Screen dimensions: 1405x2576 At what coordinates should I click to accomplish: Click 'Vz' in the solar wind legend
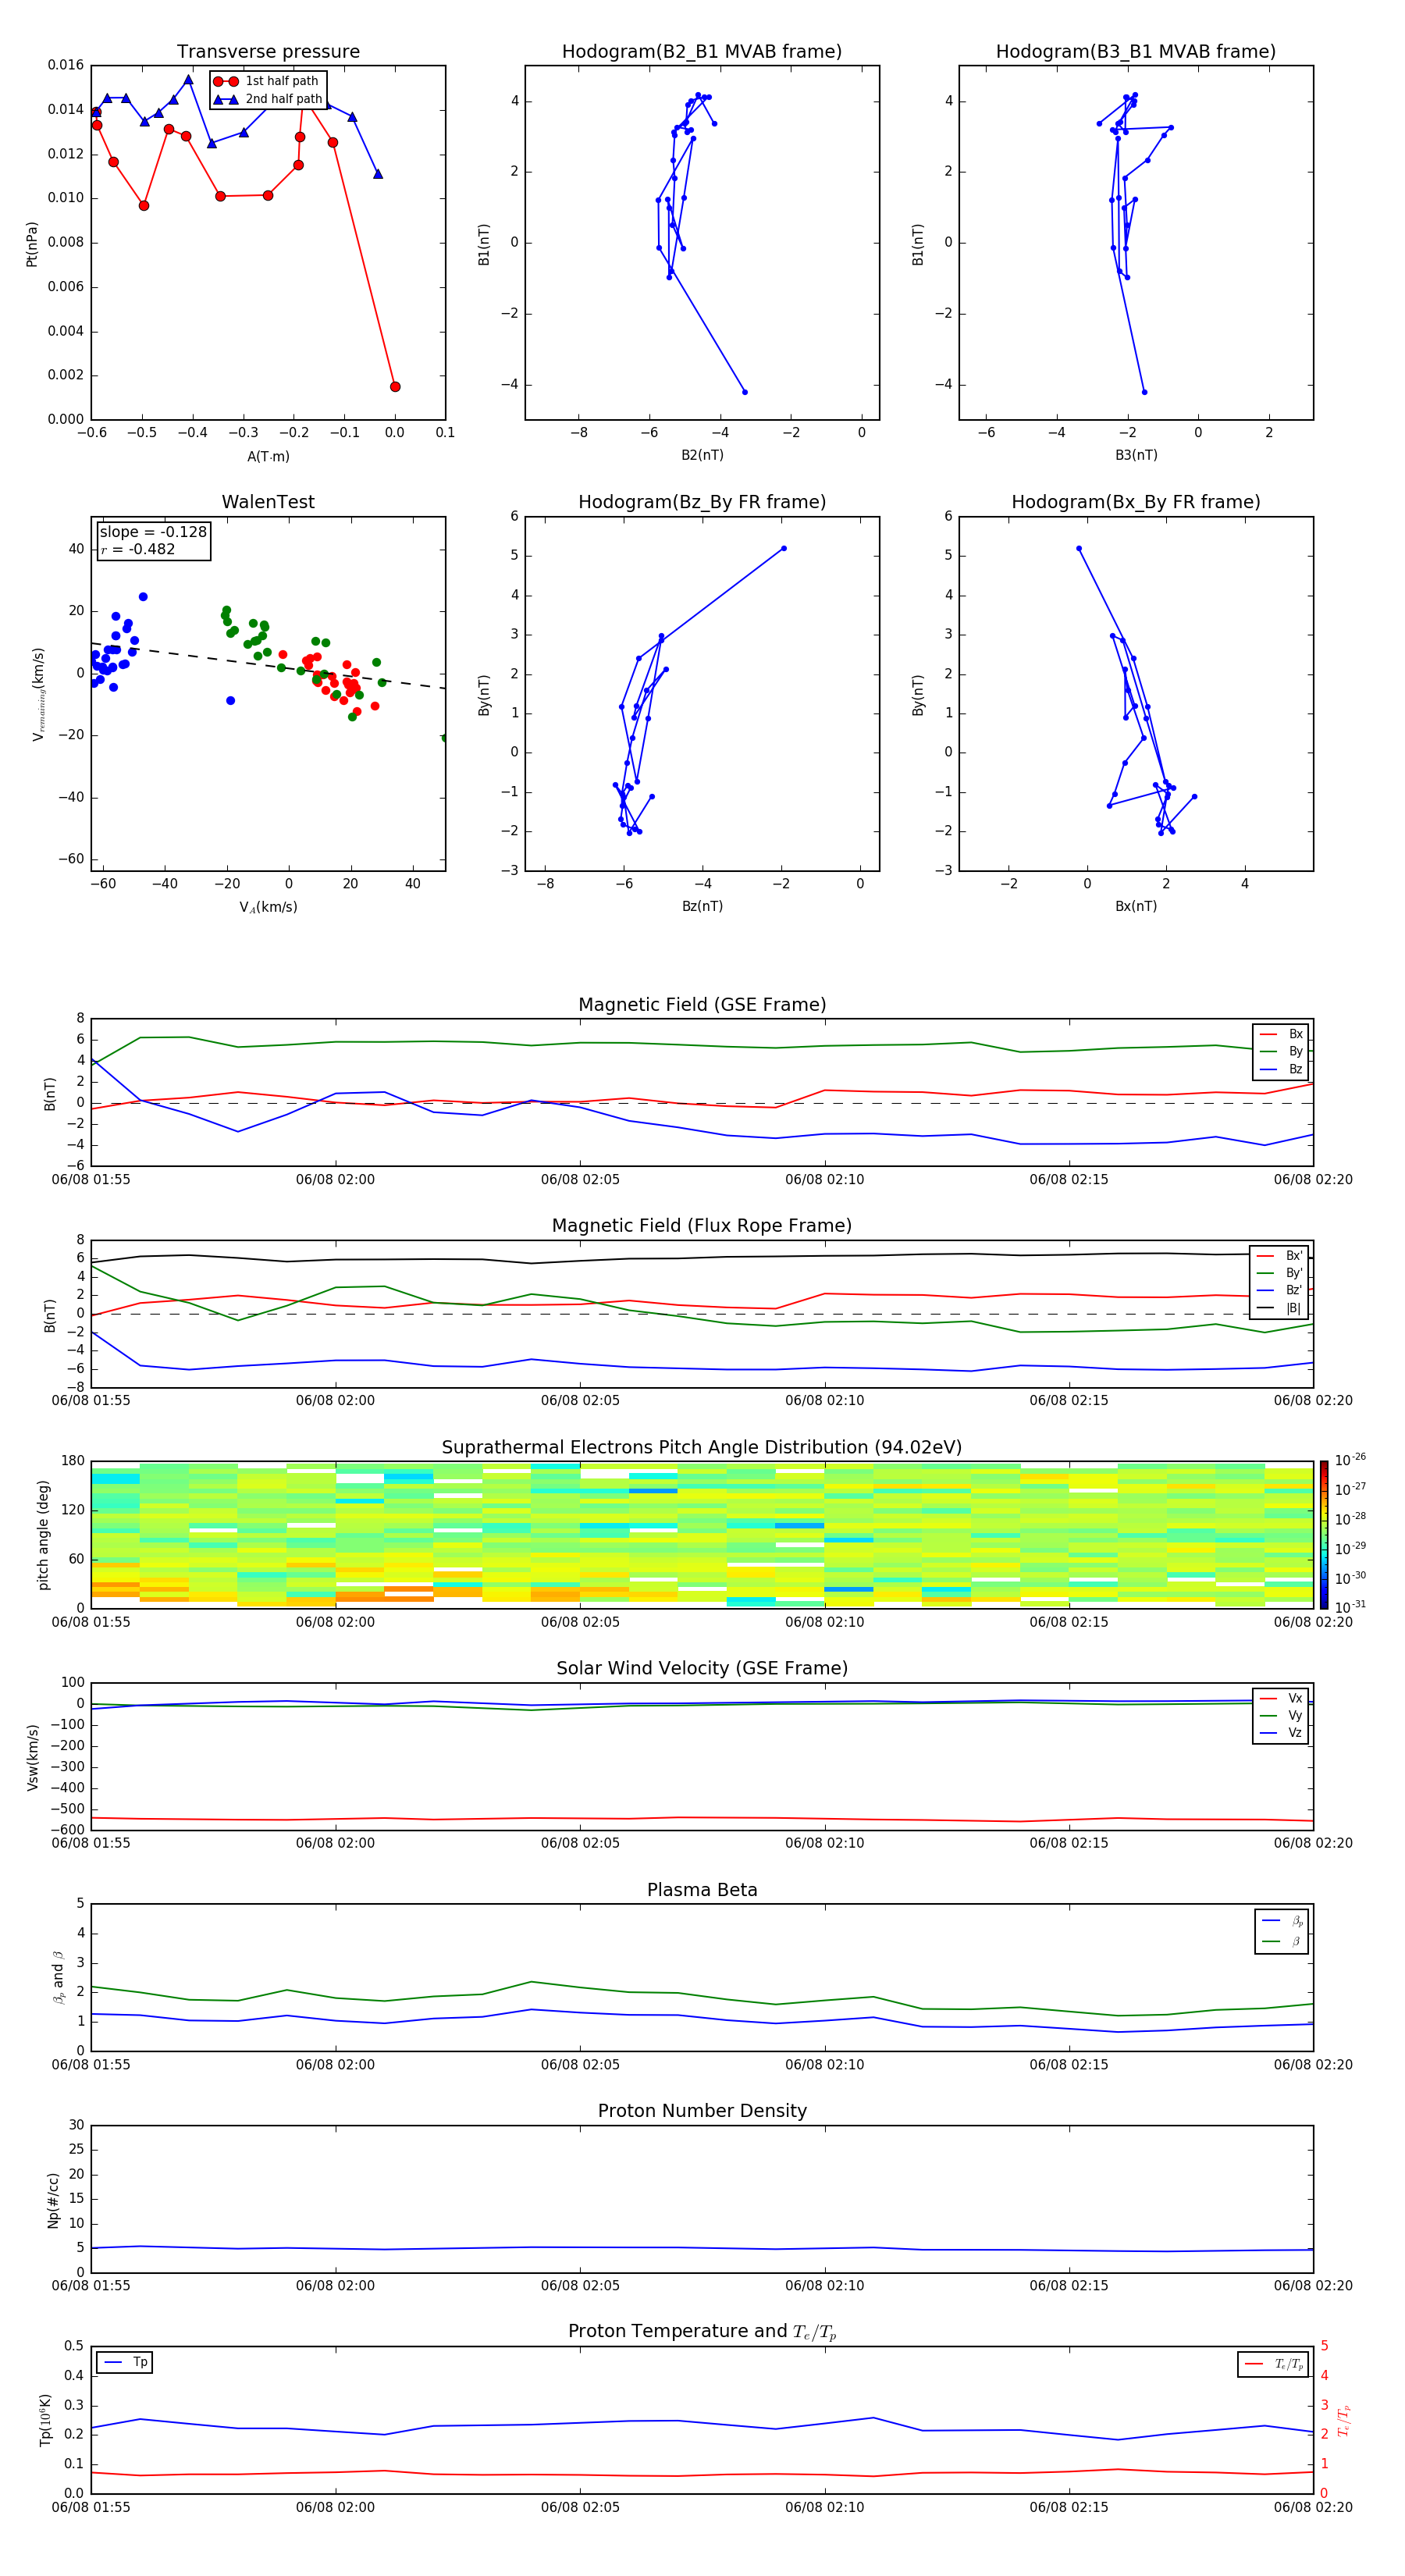[x=1295, y=1733]
